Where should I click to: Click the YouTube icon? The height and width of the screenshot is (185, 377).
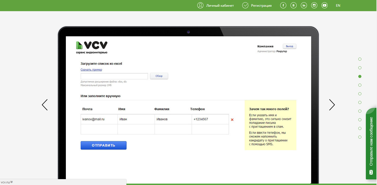[x=324, y=5]
